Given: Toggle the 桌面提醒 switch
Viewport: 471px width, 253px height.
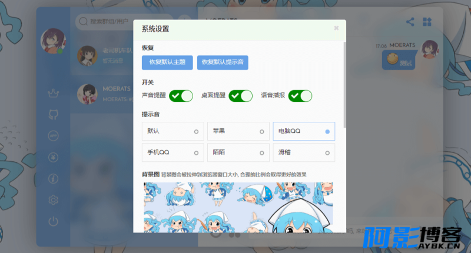Looking at the screenshot, I should click(x=240, y=96).
